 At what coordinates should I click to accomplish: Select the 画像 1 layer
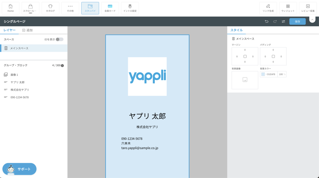[34, 75]
